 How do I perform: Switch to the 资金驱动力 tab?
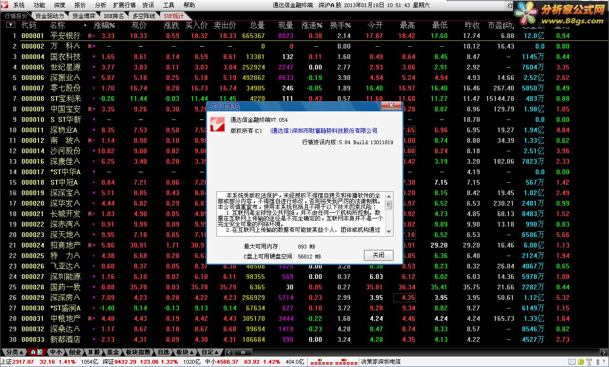coord(50,16)
